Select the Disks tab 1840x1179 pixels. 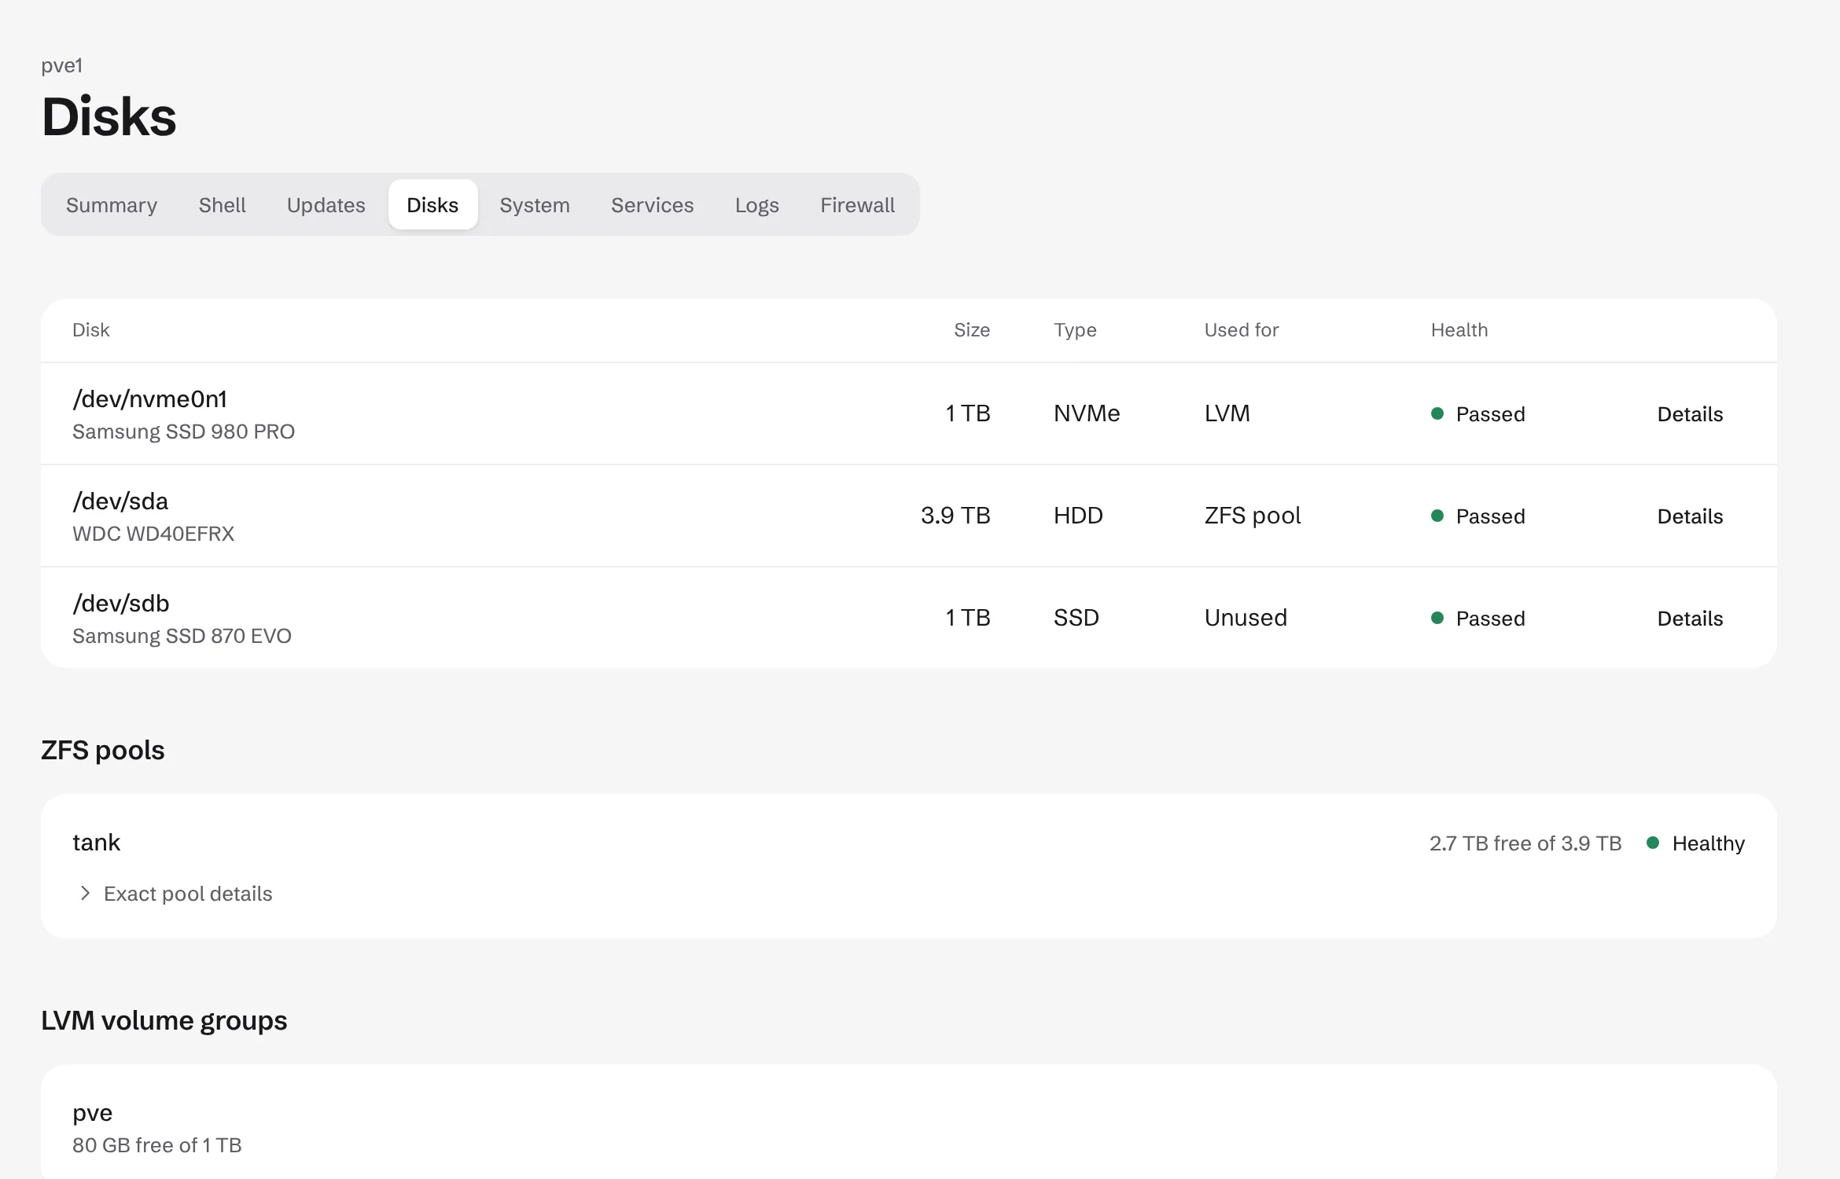click(x=432, y=205)
